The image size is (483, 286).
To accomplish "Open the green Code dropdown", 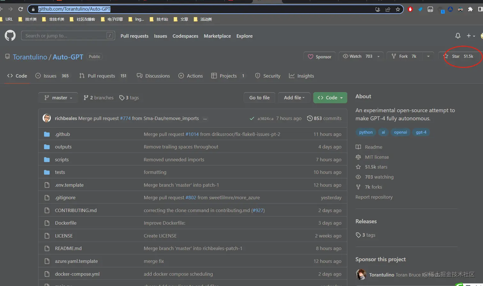I will click(330, 98).
